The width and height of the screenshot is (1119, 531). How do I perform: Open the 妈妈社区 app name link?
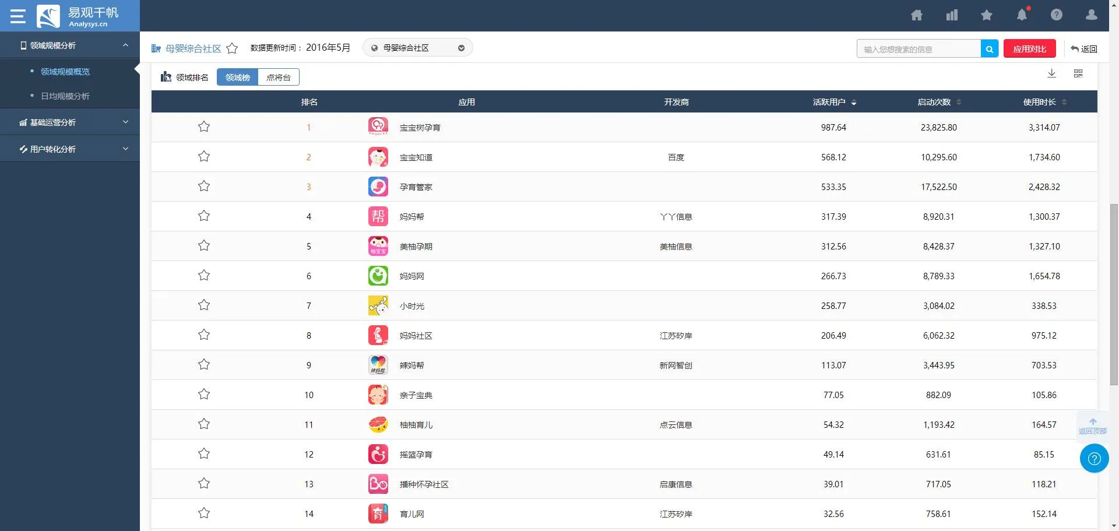(x=416, y=336)
